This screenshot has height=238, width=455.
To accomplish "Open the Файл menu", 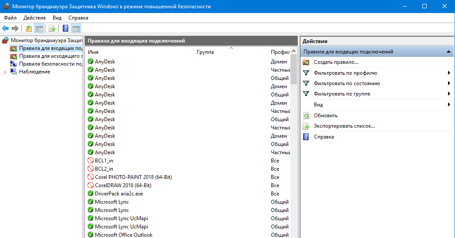I will click(10, 18).
